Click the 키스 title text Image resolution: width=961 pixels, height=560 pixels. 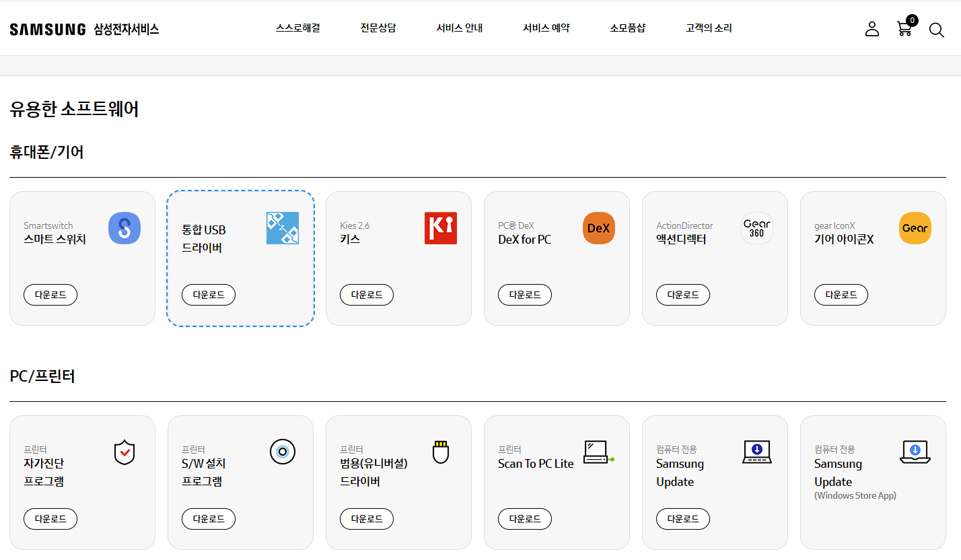pyautogui.click(x=350, y=239)
